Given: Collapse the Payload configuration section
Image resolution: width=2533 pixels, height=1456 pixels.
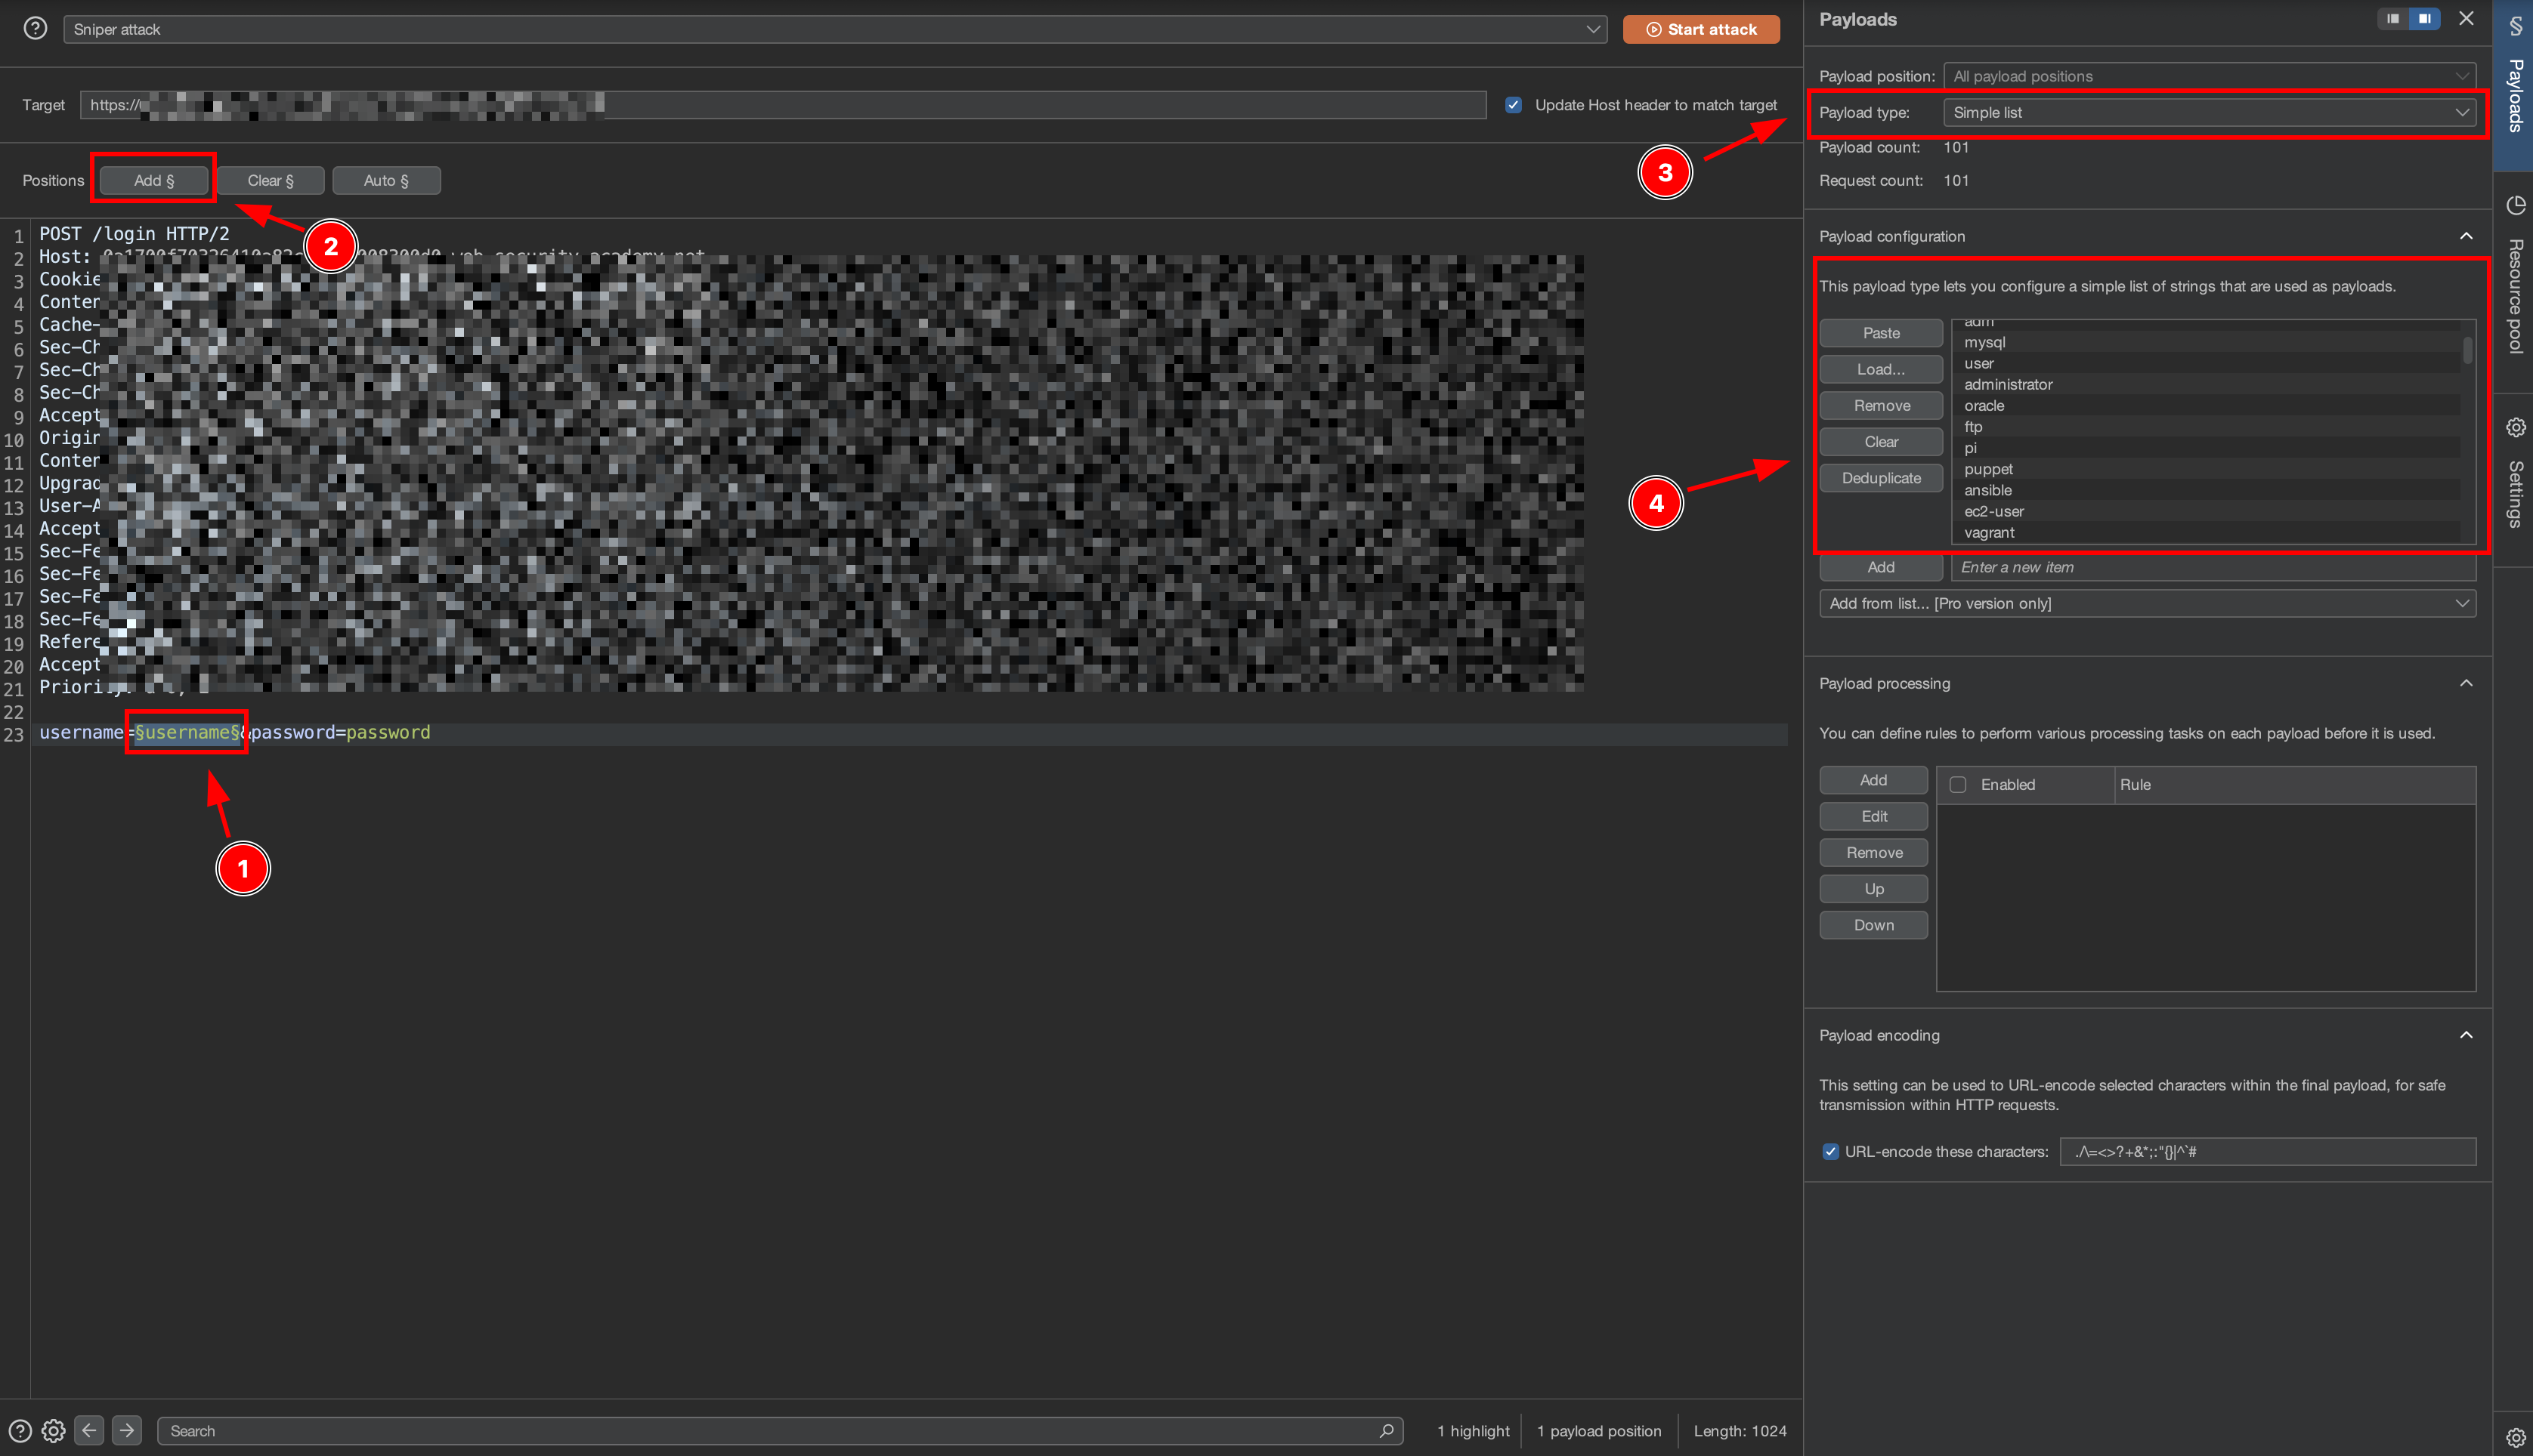Looking at the screenshot, I should click(x=2466, y=236).
